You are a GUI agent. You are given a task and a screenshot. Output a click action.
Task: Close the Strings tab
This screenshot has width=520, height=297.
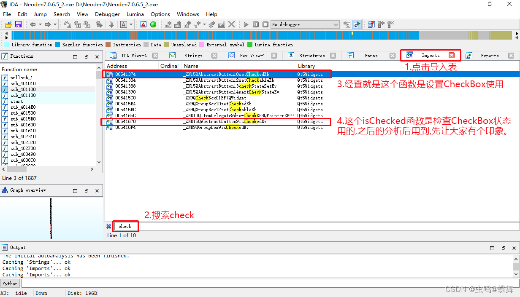coord(214,56)
